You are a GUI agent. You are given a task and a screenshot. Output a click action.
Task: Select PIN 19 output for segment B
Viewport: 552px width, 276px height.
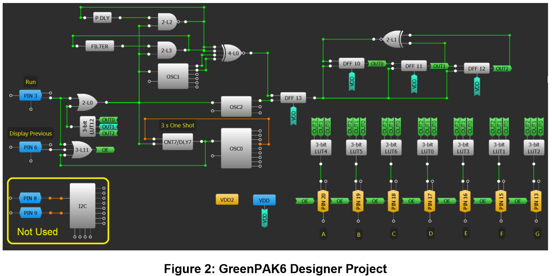[x=358, y=201]
